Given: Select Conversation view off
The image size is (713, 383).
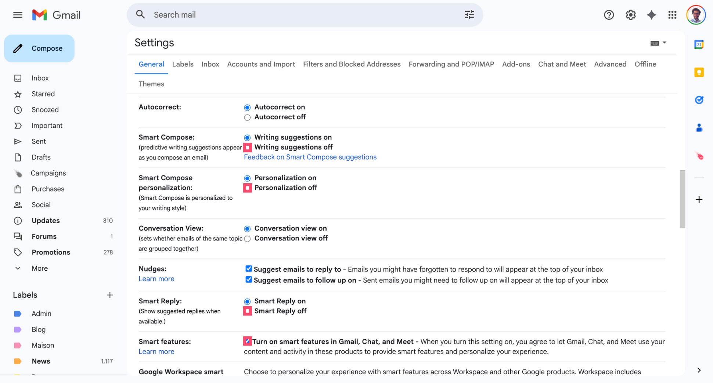Looking at the screenshot, I should point(247,239).
